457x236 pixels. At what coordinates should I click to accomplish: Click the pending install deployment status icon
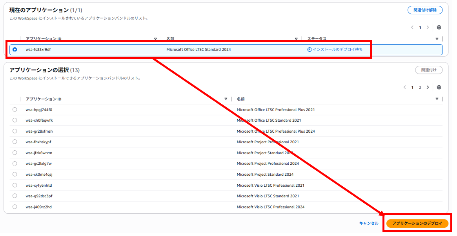pyautogui.click(x=309, y=50)
